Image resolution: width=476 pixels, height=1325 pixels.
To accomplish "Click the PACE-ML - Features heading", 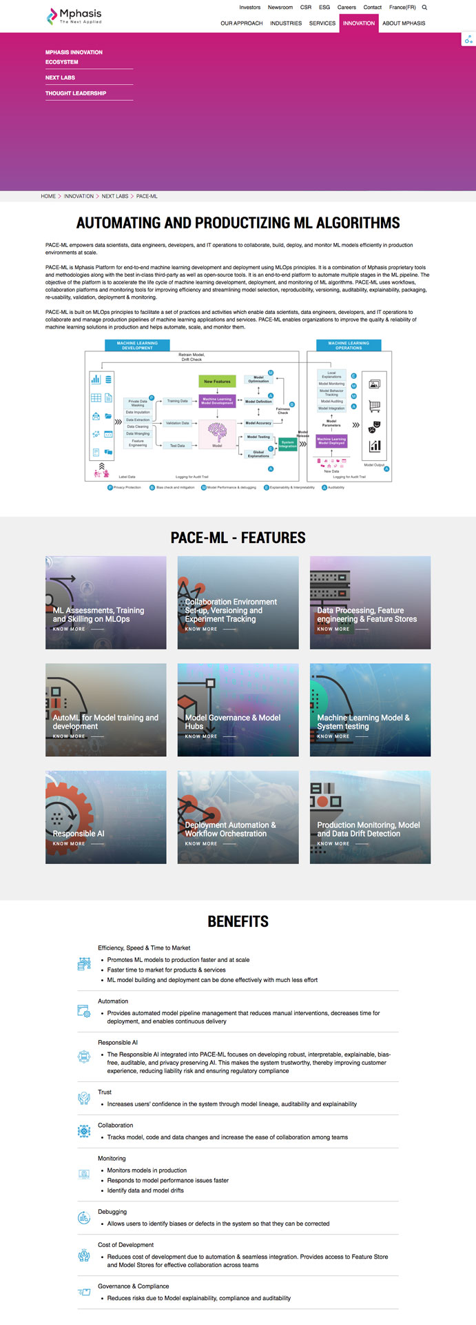I will pos(238,538).
